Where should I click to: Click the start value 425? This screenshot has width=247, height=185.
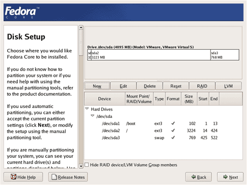(204, 138)
